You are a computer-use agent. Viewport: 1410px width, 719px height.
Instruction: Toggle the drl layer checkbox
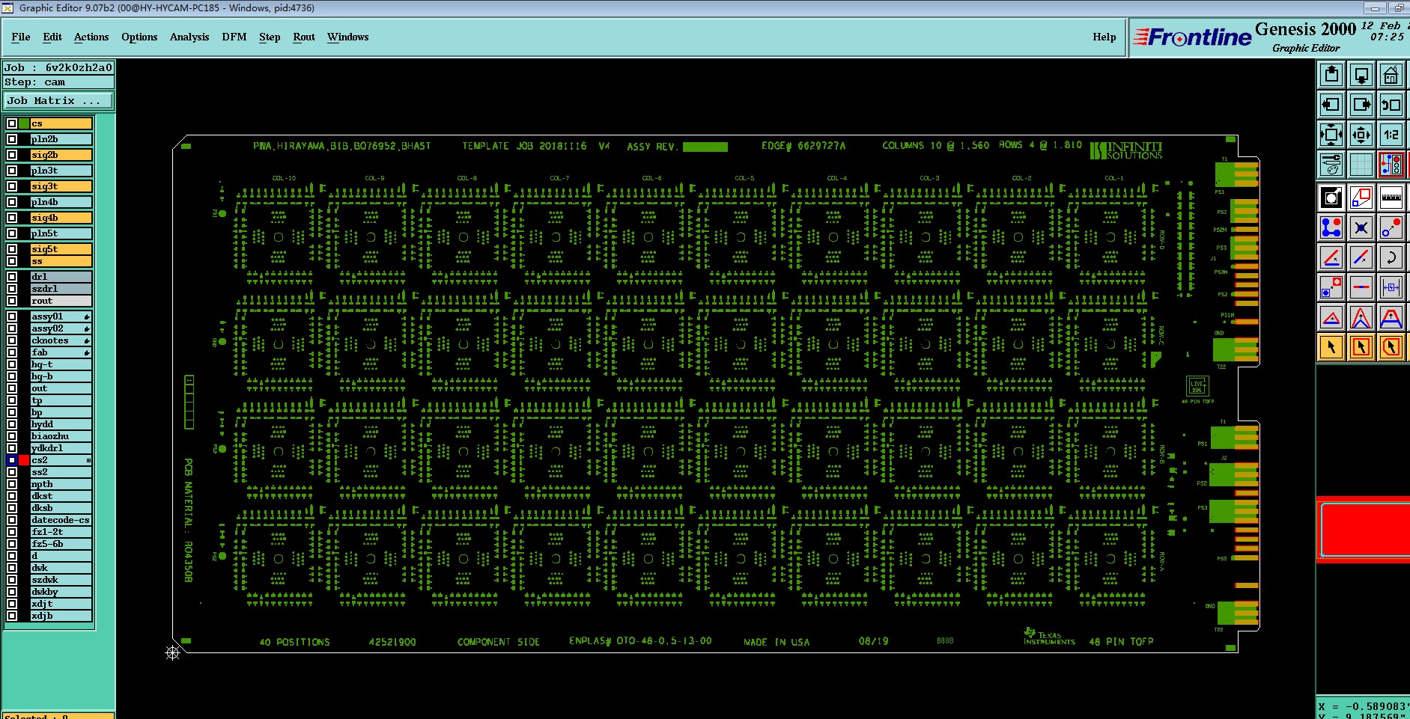click(x=12, y=277)
